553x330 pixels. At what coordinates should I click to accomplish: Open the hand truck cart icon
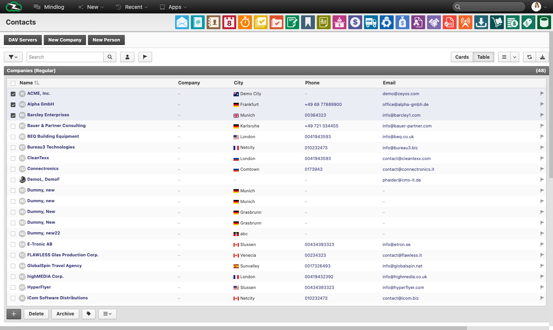[x=497, y=22]
